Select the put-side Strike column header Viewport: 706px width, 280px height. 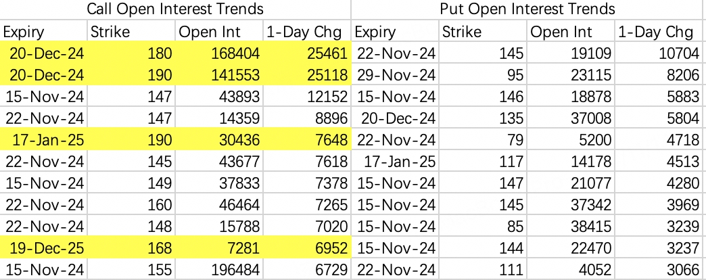point(483,31)
